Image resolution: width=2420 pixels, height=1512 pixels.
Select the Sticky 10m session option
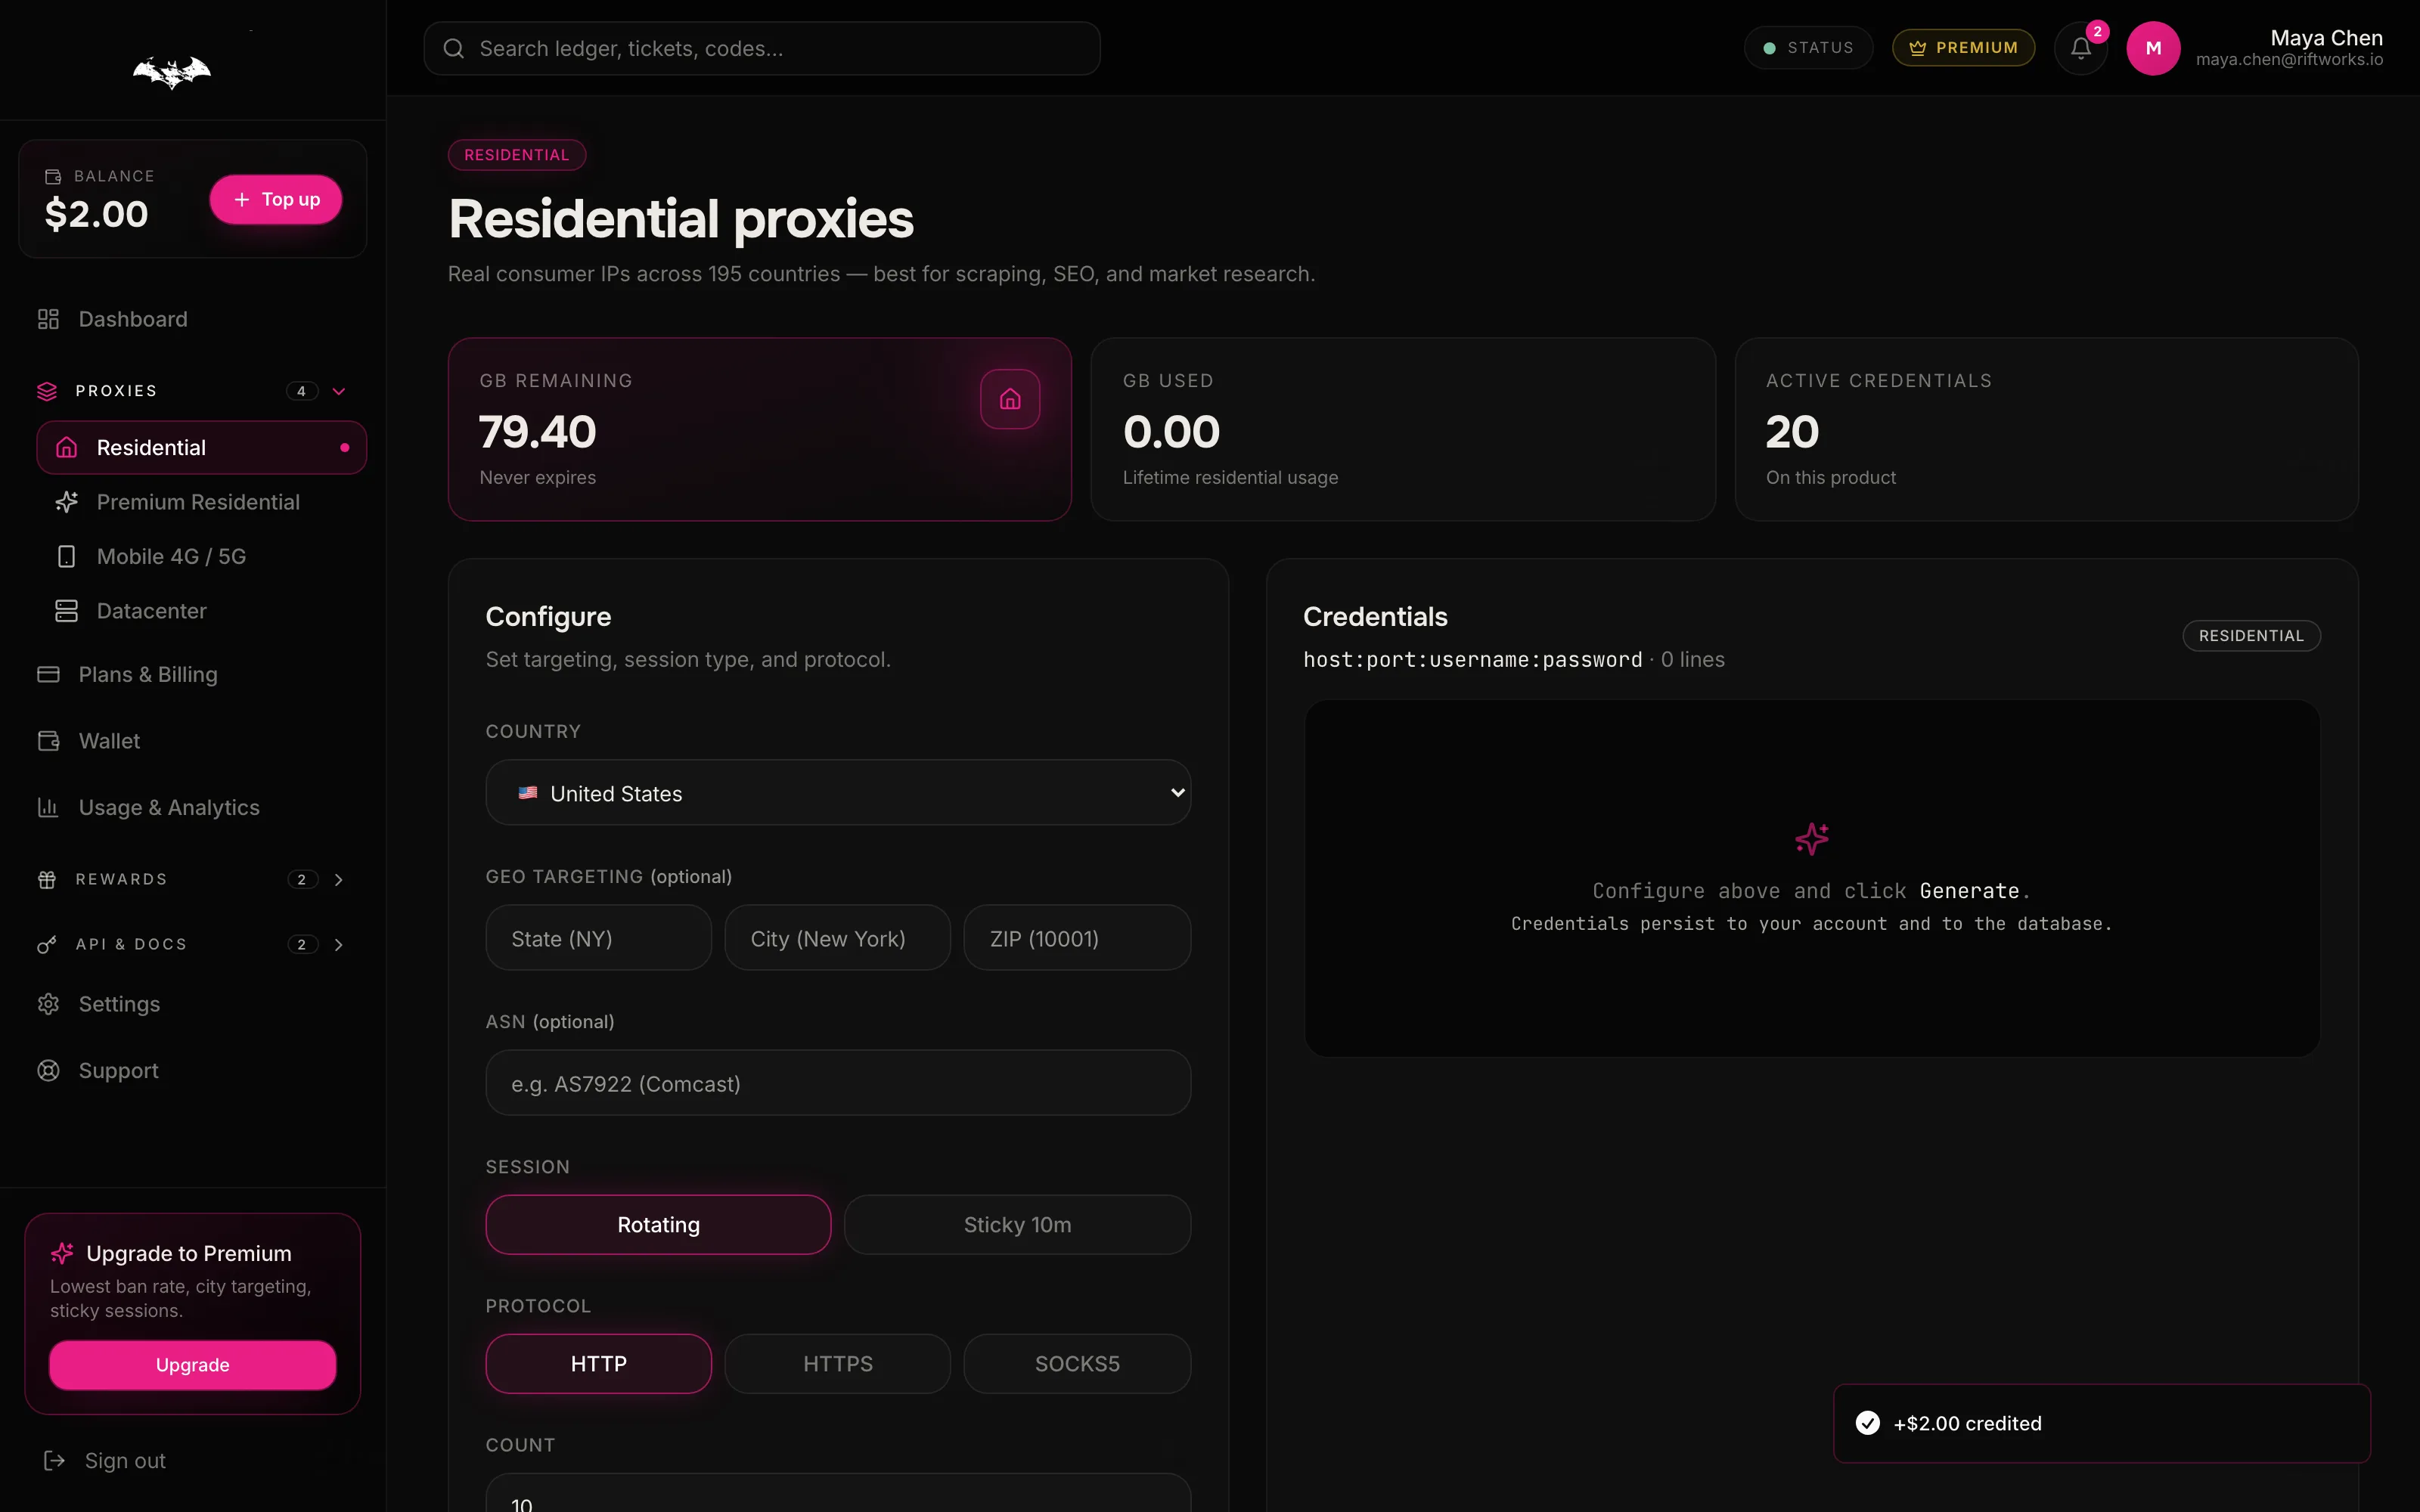point(1017,1225)
